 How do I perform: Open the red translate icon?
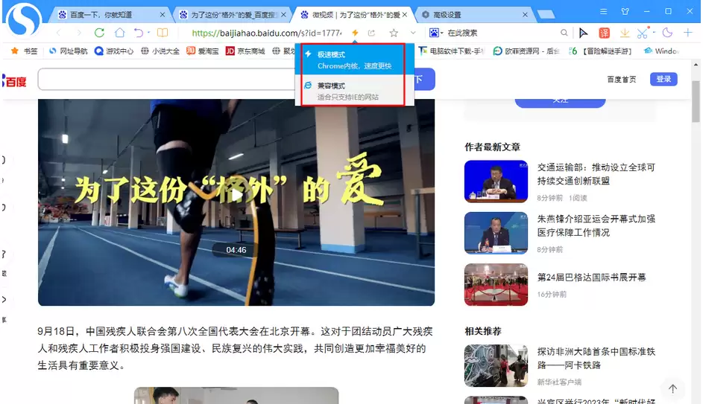pos(604,33)
